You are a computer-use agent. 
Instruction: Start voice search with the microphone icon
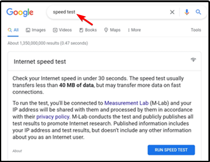click(187, 12)
